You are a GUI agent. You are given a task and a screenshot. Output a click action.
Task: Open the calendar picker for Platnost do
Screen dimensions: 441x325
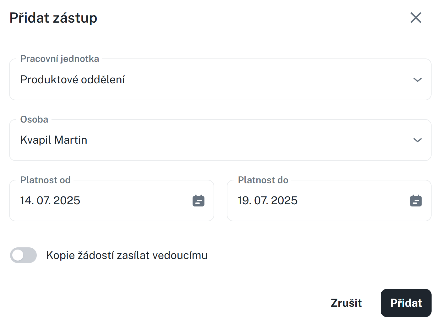point(416,201)
